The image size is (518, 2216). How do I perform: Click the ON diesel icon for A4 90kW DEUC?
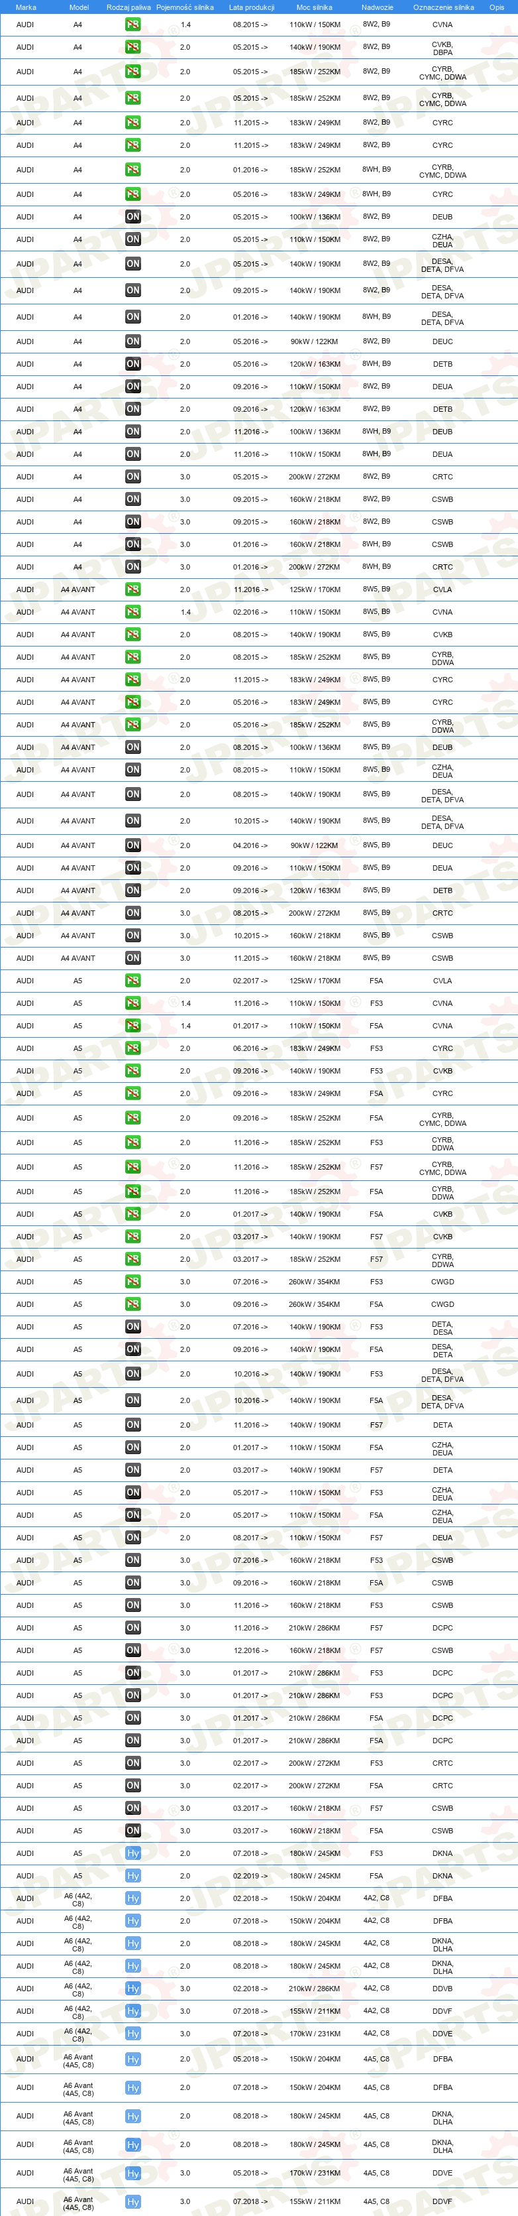coord(132,341)
